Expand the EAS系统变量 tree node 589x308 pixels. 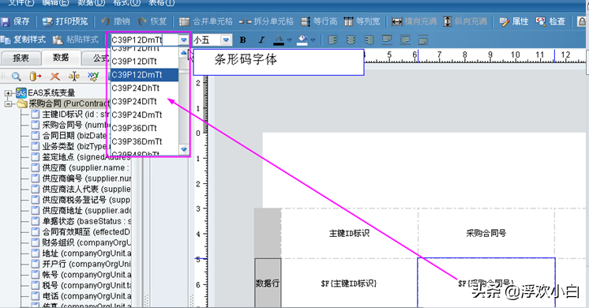point(8,92)
